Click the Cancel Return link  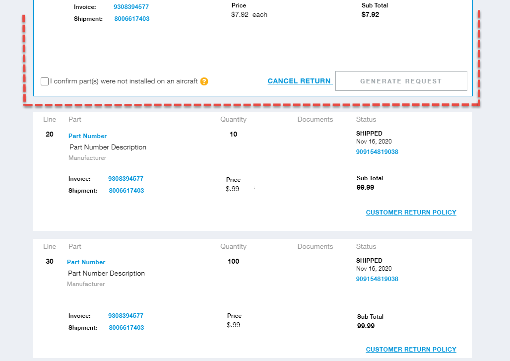pyautogui.click(x=299, y=81)
